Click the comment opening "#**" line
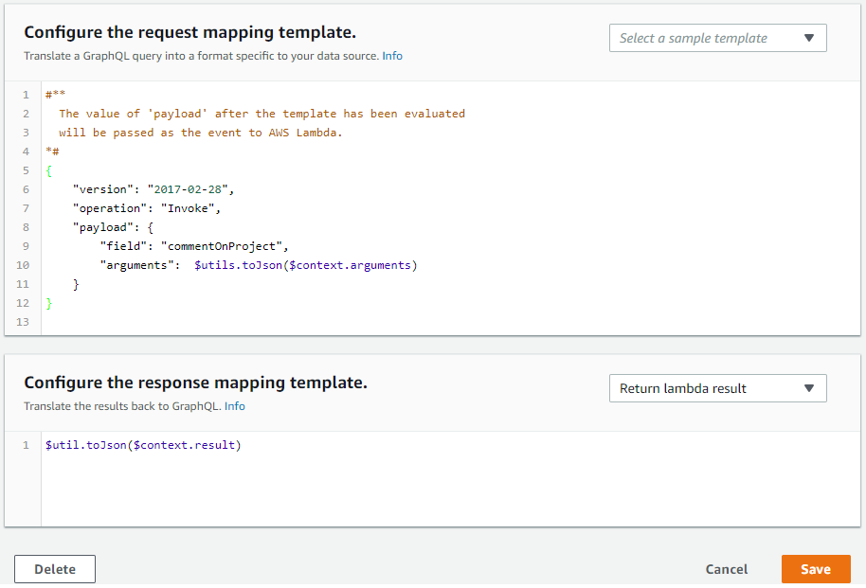Viewport: 866px width, 588px height. click(x=54, y=95)
